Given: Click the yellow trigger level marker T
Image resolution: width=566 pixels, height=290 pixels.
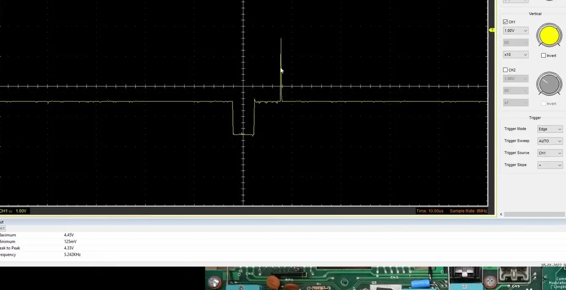Looking at the screenshot, I should click(492, 30).
